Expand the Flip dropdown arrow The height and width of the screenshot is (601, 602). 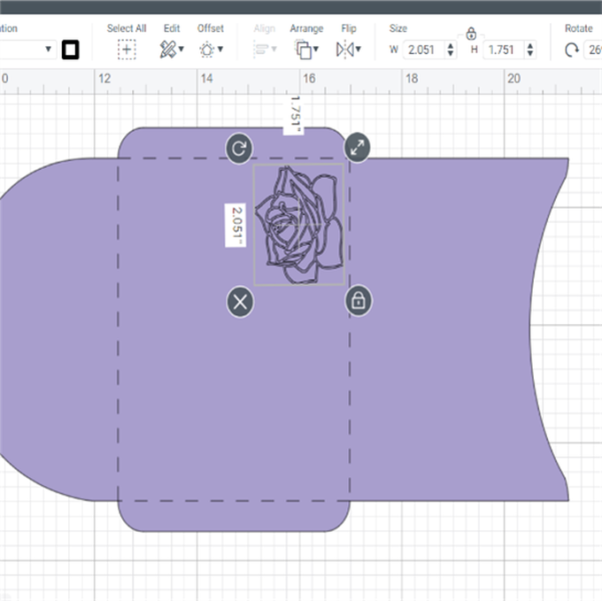tap(359, 49)
